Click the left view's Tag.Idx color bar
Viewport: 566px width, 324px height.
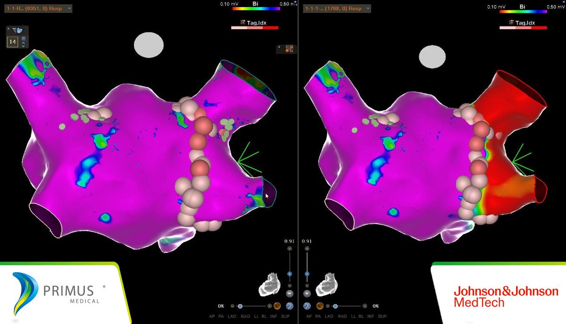[255, 28]
